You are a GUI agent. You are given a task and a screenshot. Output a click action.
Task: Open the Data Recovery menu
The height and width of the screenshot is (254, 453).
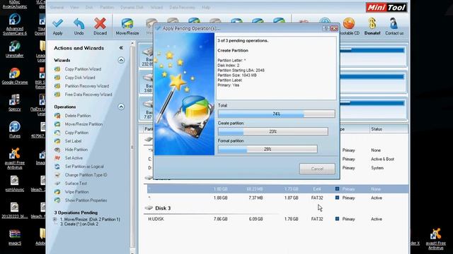tap(182, 8)
